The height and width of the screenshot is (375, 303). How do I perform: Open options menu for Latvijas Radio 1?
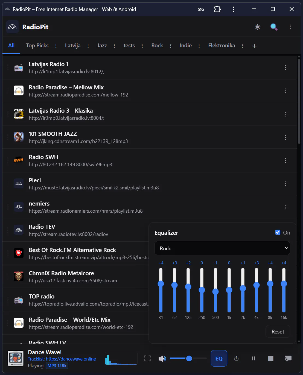tap(285, 68)
